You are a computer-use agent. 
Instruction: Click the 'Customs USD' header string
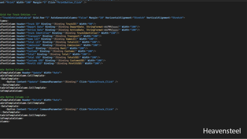tap(35, 60)
